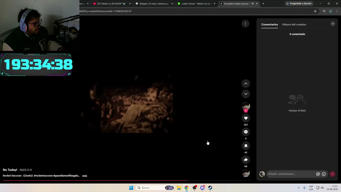The height and width of the screenshot is (192, 341).
Task: Click the microphone icon in system tray
Action: 305,188
